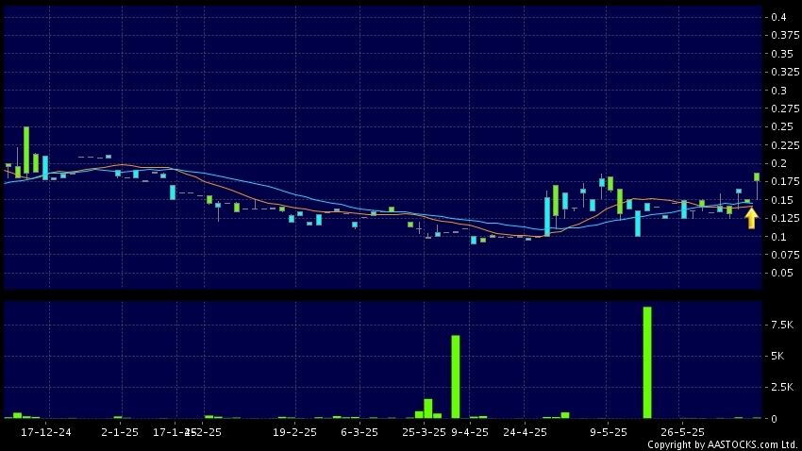Click the 0.15 price axis label
Screen dimensions: 802x451
point(782,199)
